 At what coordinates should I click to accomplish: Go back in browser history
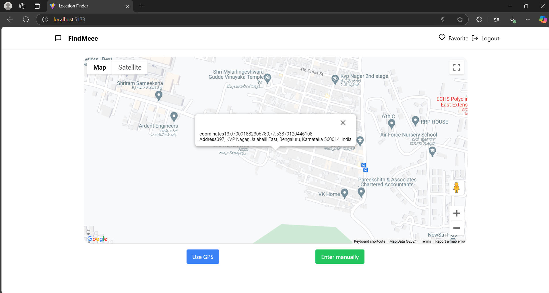[x=10, y=19]
